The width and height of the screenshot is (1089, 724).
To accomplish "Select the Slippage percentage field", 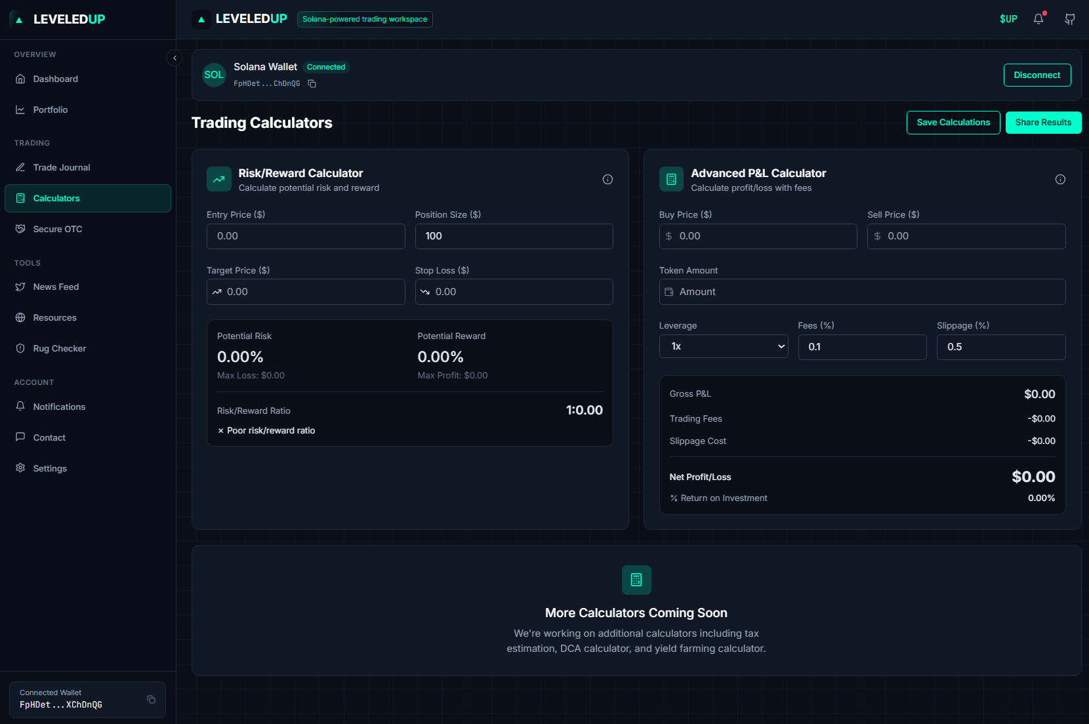I will (1000, 347).
